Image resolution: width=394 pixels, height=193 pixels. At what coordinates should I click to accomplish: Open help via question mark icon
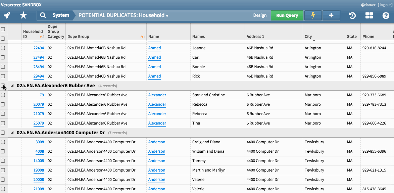386,15
